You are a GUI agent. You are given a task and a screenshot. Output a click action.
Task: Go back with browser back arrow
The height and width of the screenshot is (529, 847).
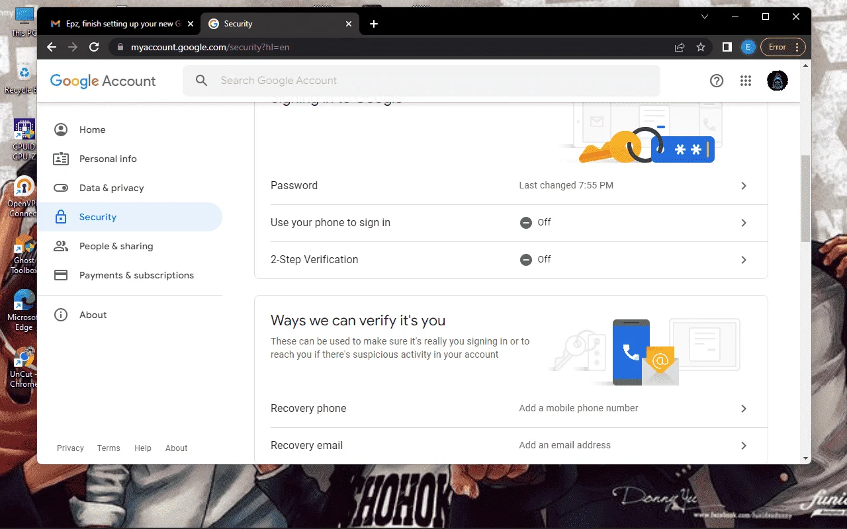[x=52, y=47]
